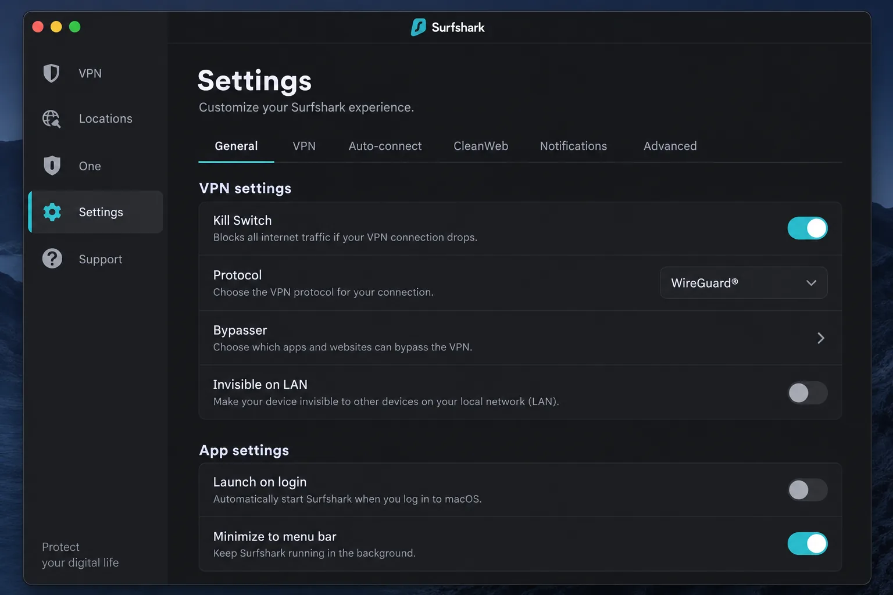Click 'Protect your digital life' sidebar text
Image resolution: width=893 pixels, height=595 pixels.
(x=80, y=555)
